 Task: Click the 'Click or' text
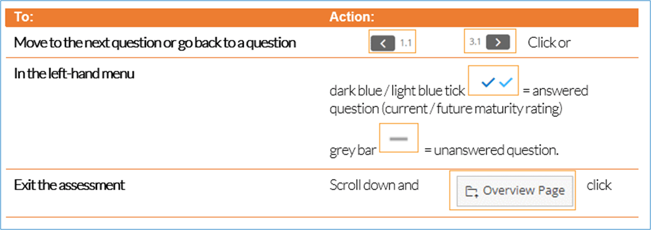tap(549, 42)
